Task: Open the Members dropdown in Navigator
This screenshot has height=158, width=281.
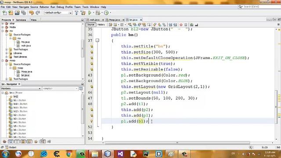Action: [21, 89]
